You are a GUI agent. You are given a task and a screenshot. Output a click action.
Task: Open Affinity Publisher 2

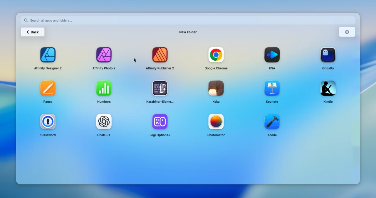click(160, 55)
